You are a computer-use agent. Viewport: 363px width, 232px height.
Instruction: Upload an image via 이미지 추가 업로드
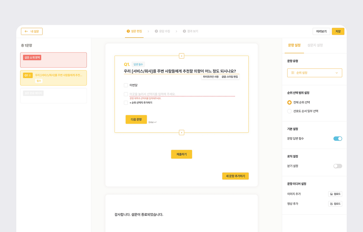(x=335, y=194)
